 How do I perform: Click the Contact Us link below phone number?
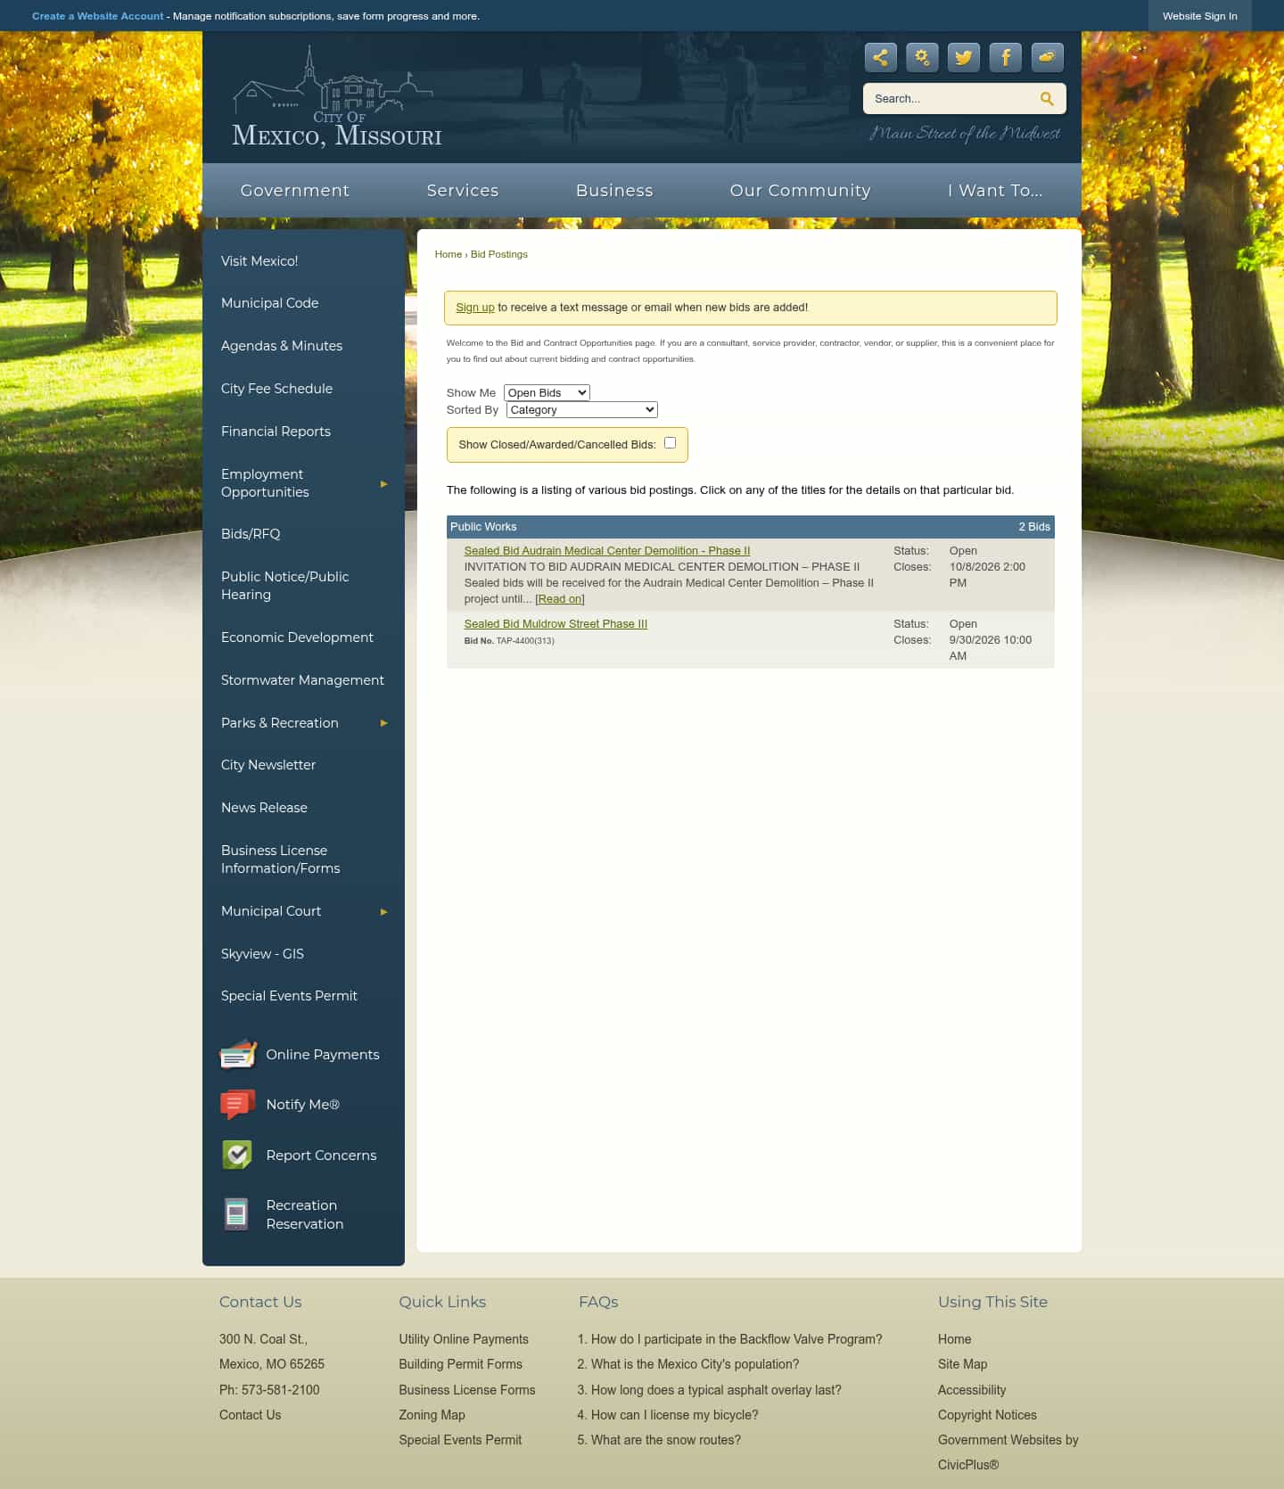point(251,1415)
